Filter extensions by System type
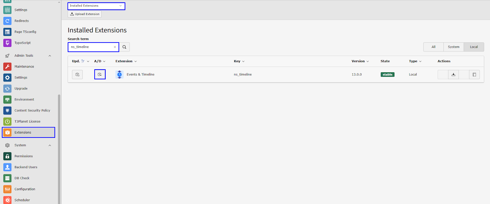 [454, 47]
